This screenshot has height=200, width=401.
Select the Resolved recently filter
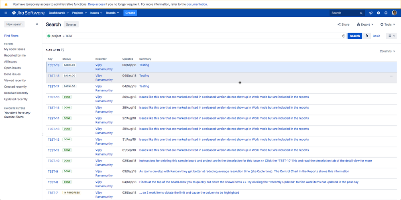click(x=16, y=93)
